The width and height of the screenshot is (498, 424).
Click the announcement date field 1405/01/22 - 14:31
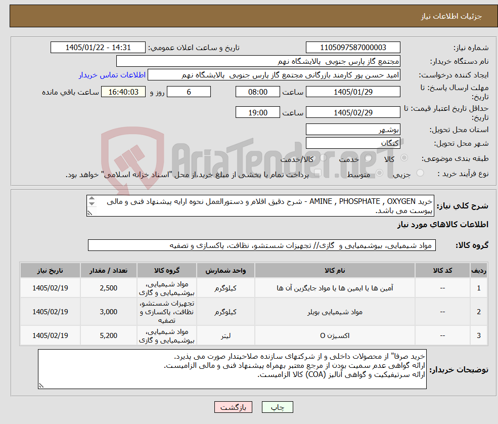coord(98,48)
